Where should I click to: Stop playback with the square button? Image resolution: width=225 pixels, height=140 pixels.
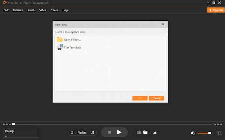coord(109,132)
